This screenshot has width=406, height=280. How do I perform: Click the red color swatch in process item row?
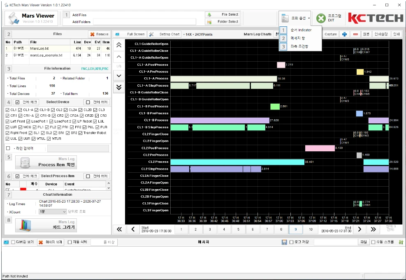click(x=23, y=189)
